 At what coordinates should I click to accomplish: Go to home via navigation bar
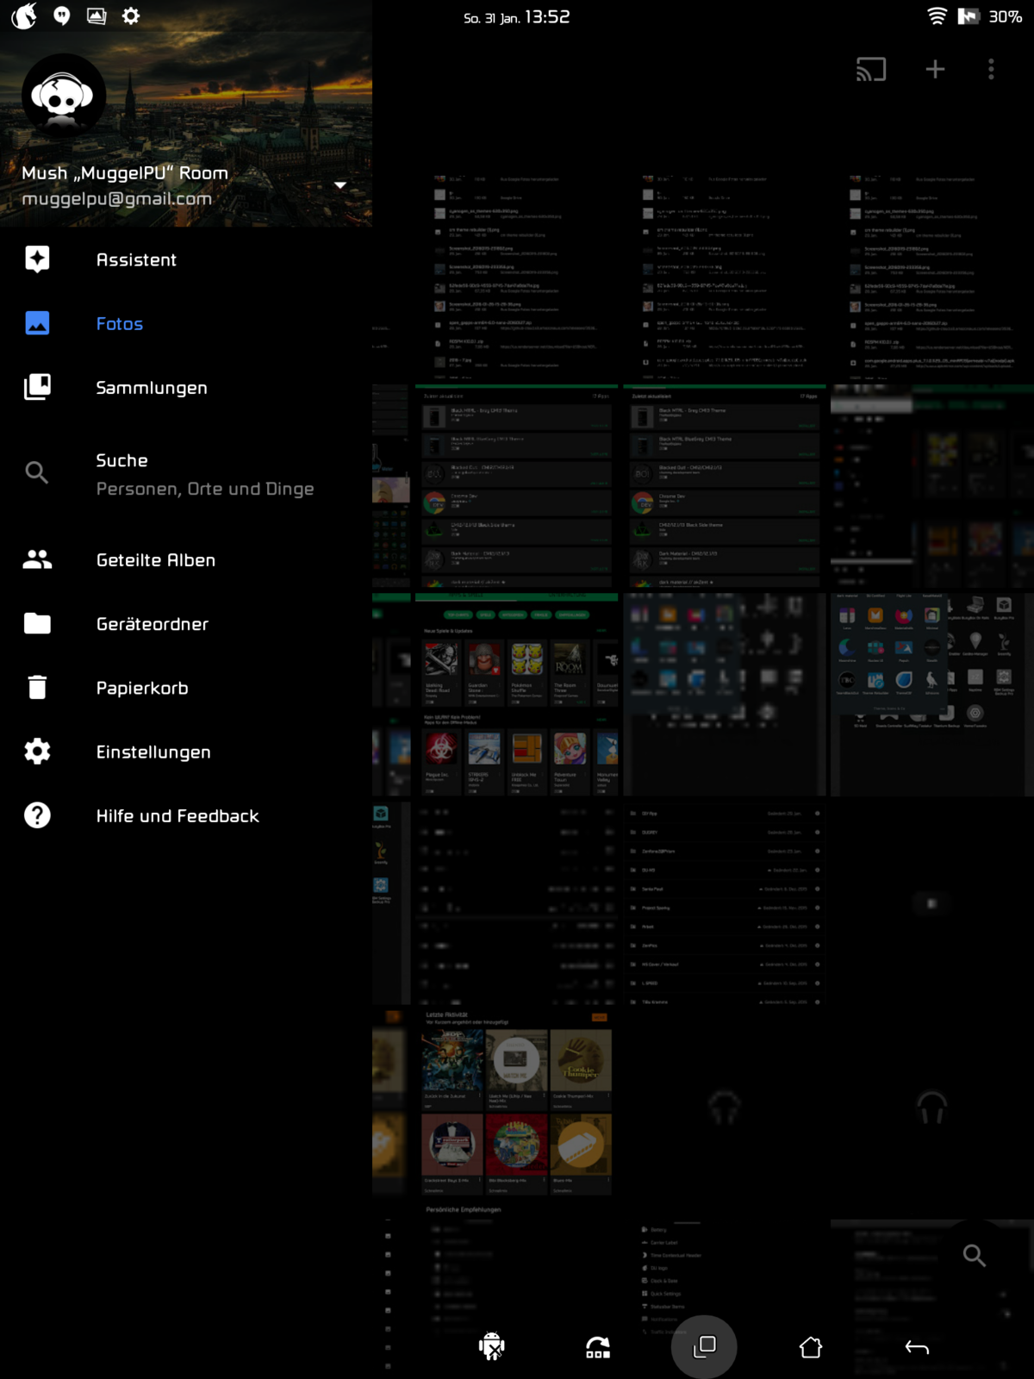coord(810,1347)
